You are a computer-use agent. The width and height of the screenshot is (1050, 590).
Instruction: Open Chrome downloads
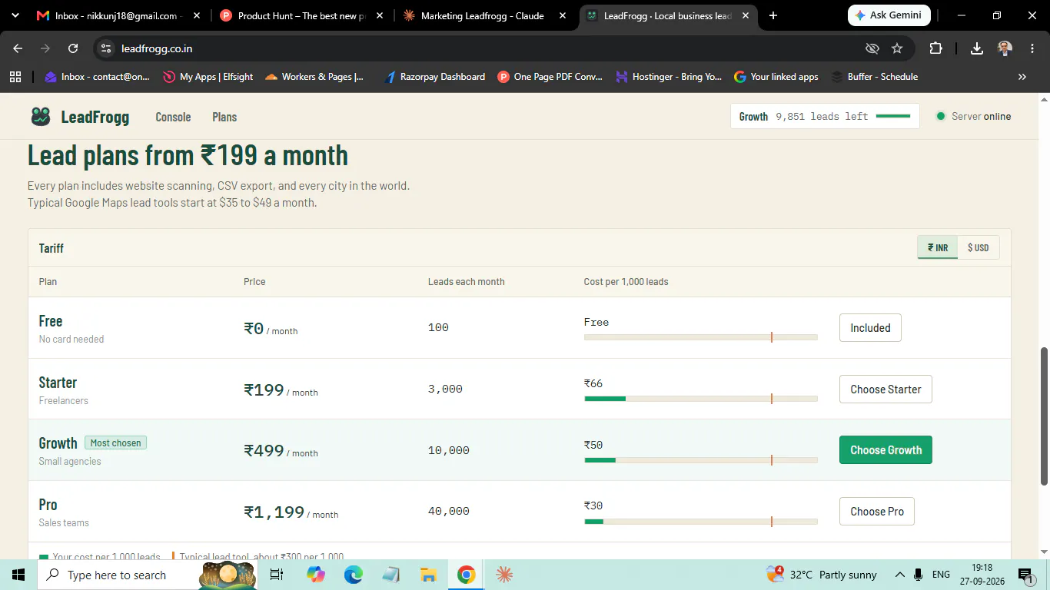pos(977,48)
